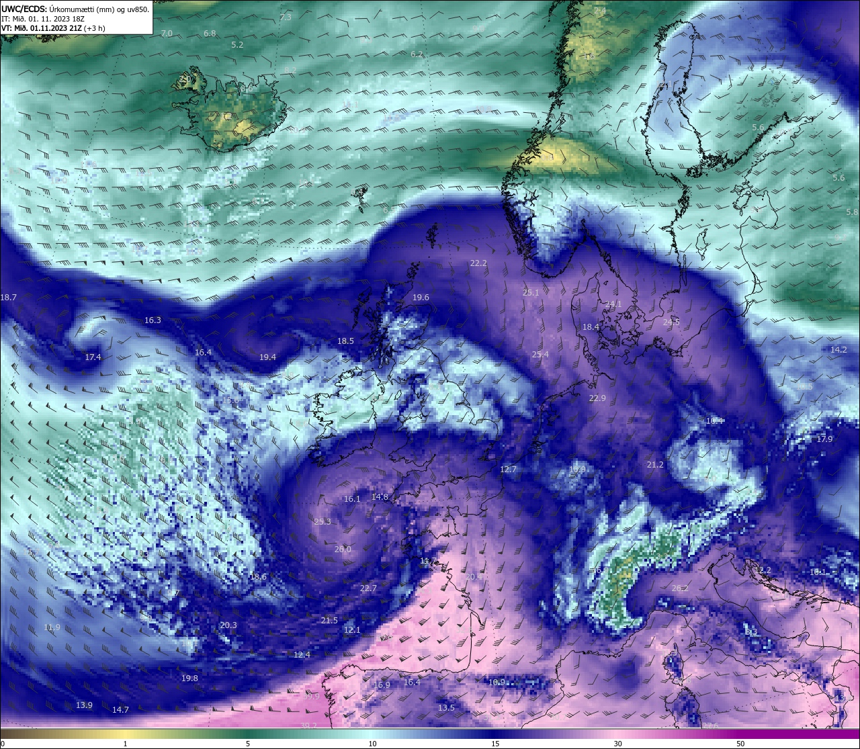Click the 12.4 value label

(302, 655)
